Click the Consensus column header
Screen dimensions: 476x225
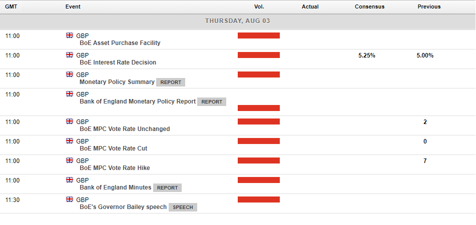(369, 7)
